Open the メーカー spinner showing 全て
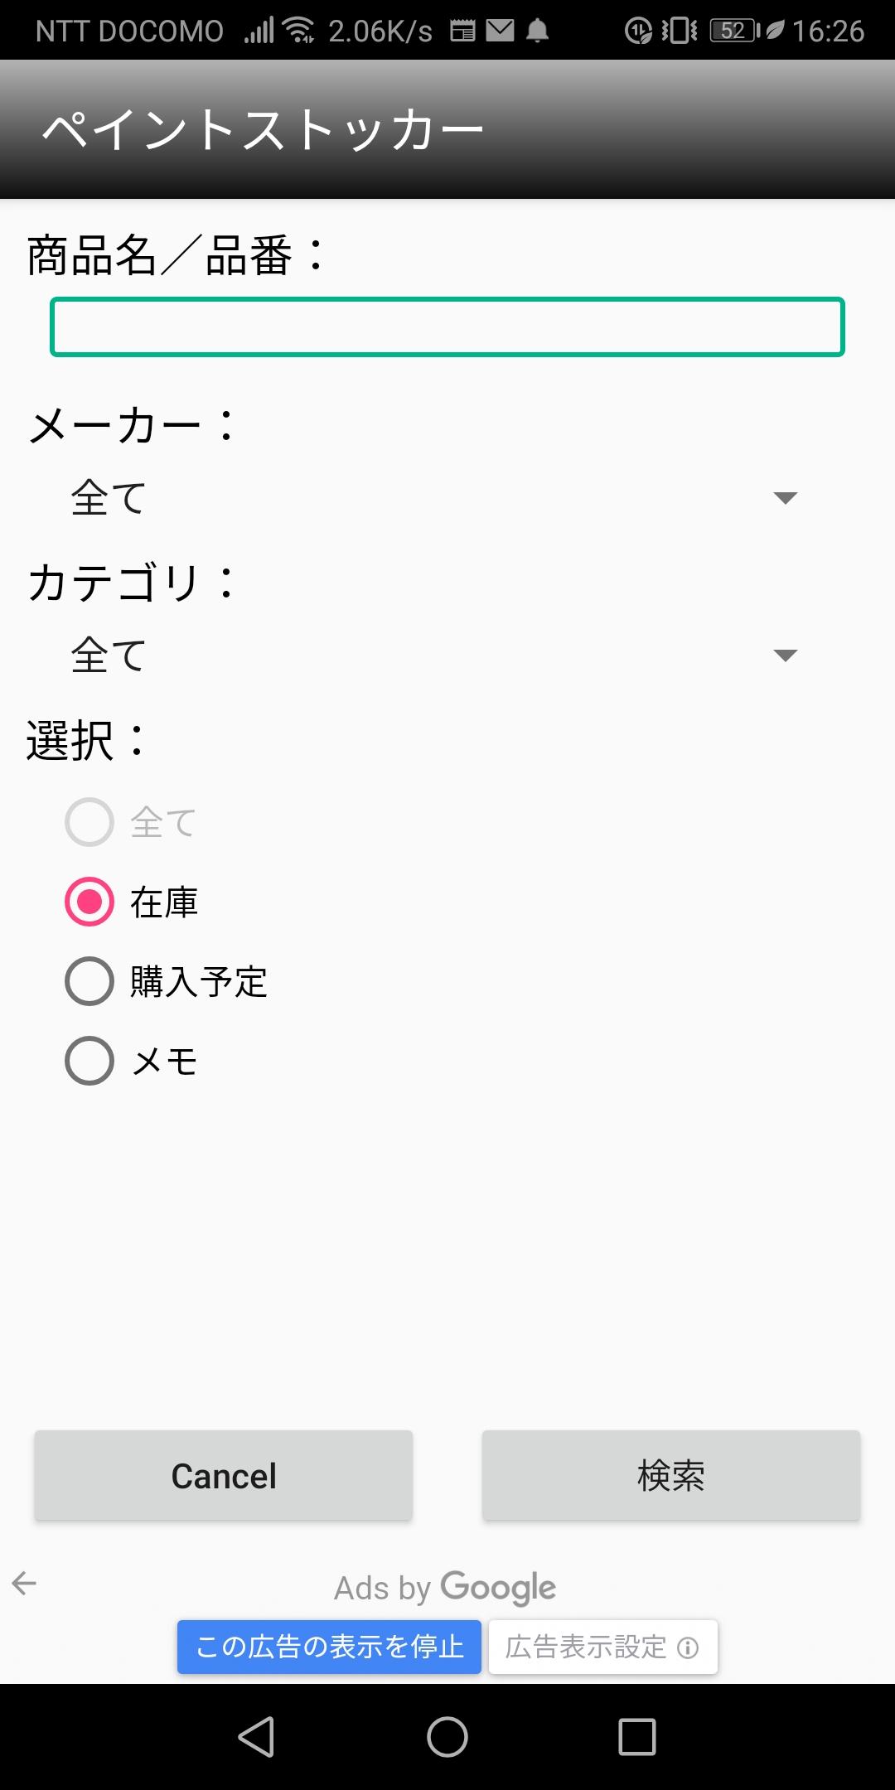This screenshot has height=1790, width=895. pos(414,498)
